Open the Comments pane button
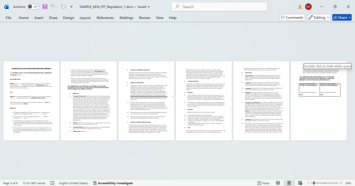The height and width of the screenshot is (186, 355). (292, 17)
